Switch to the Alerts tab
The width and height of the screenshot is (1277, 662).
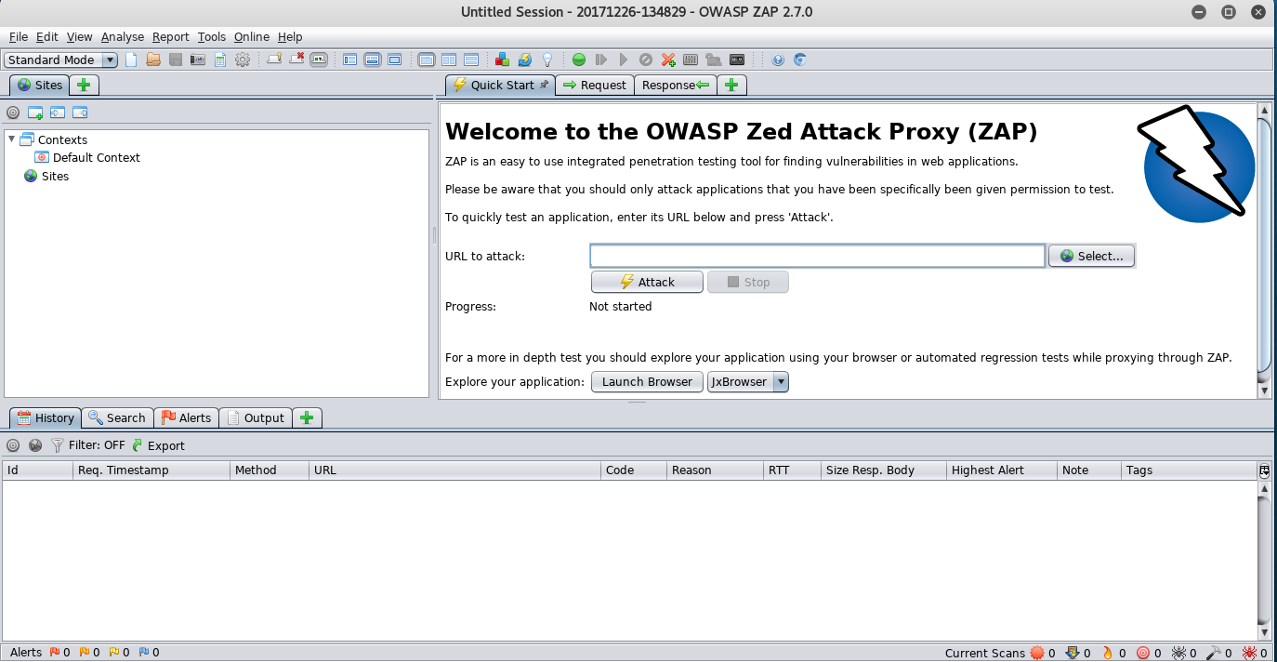[186, 417]
